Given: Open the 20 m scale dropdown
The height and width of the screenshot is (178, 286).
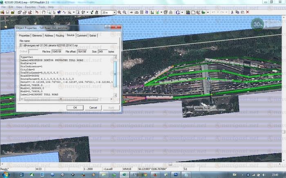Looking at the screenshot, I should pyautogui.click(x=109, y=13).
